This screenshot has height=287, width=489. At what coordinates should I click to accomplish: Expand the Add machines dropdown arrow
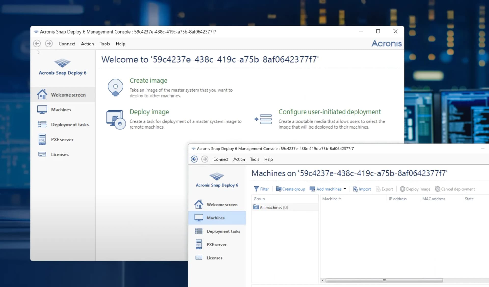pos(345,189)
